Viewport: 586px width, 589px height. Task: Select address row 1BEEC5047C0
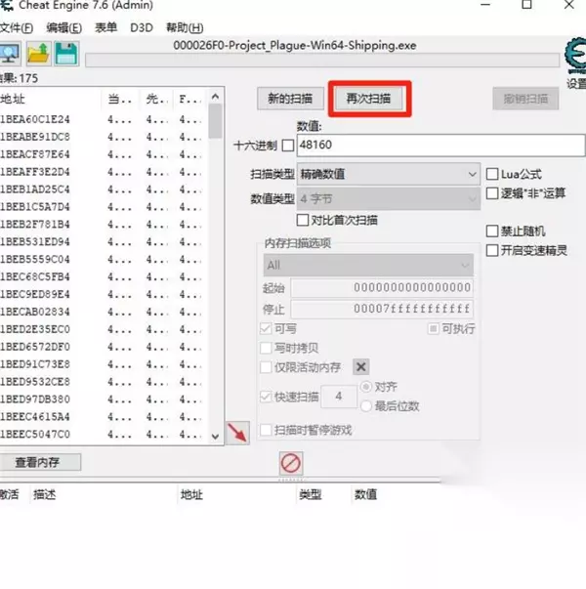103,435
